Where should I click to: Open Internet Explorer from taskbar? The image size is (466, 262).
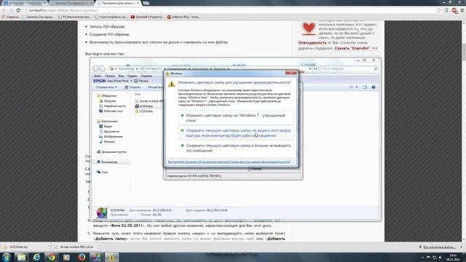[x=36, y=257]
